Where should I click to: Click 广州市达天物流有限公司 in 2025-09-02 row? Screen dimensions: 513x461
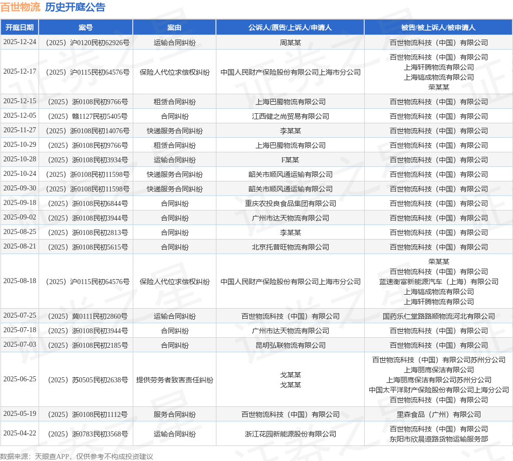tap(290, 218)
